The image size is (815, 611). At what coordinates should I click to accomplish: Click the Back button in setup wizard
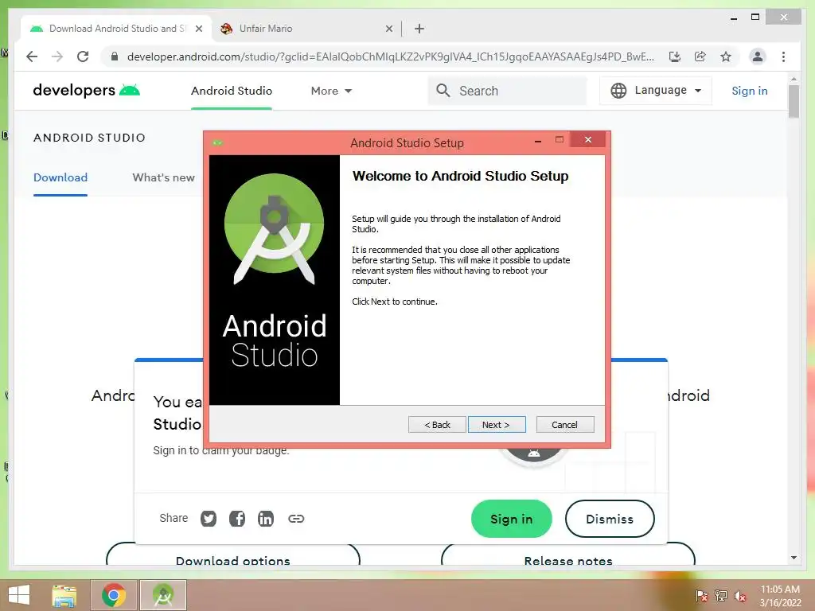(437, 425)
